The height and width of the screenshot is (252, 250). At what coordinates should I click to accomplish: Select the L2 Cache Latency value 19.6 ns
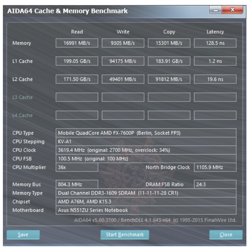point(215,79)
